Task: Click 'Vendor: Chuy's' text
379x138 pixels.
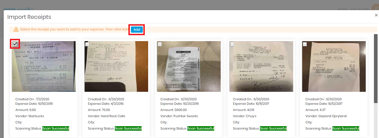Action: click(244, 116)
